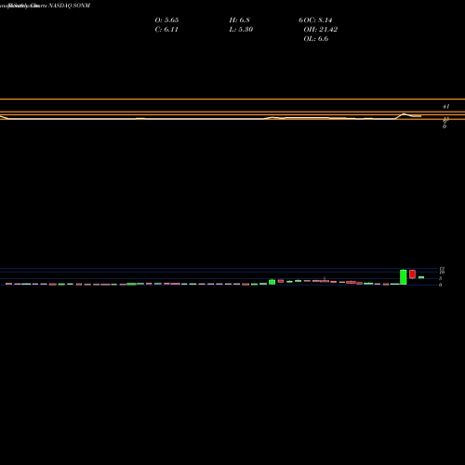
Task: Click the white indicator line peak near right
Action: pyautogui.click(x=405, y=114)
